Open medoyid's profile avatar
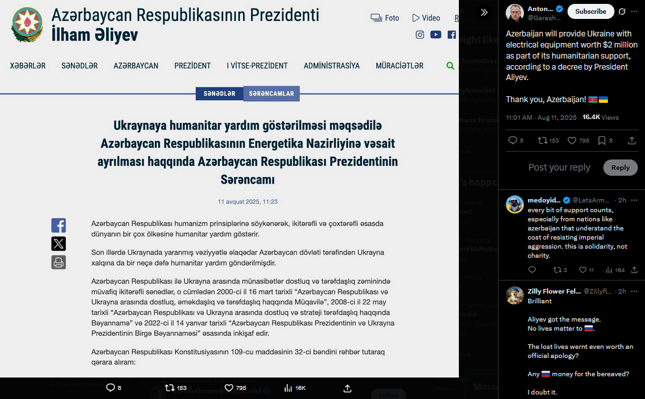The width and height of the screenshot is (645, 399). pyautogui.click(x=515, y=204)
